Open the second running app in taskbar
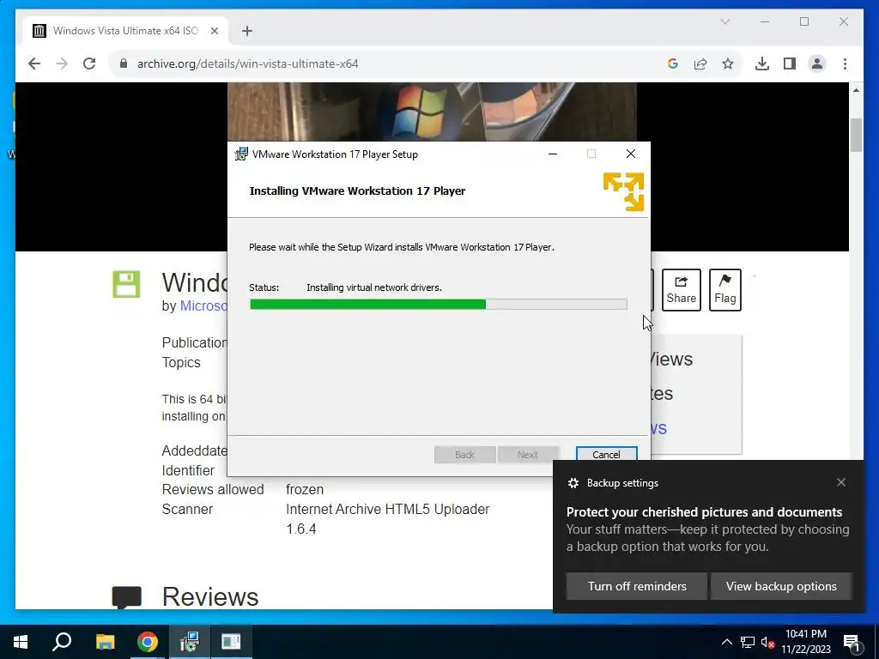The height and width of the screenshot is (659, 879). pyautogui.click(x=231, y=642)
